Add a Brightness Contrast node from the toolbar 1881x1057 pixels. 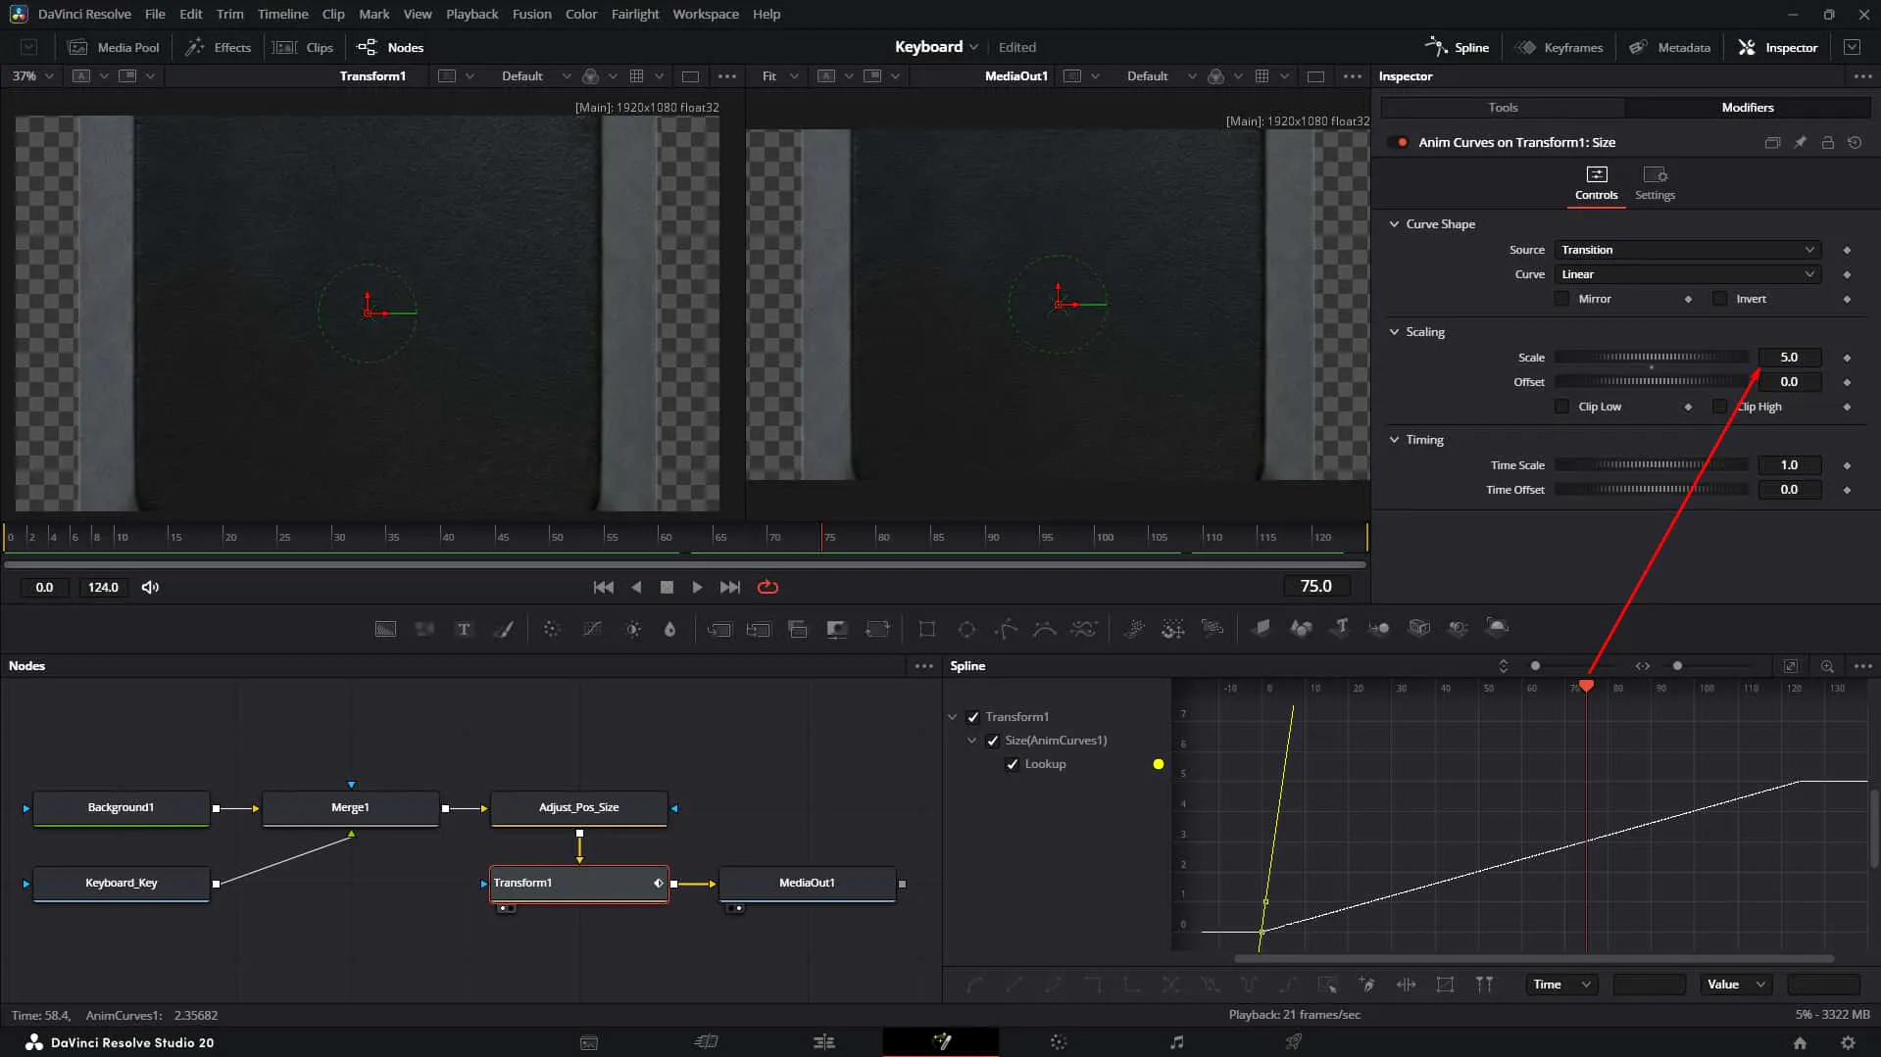click(x=633, y=629)
